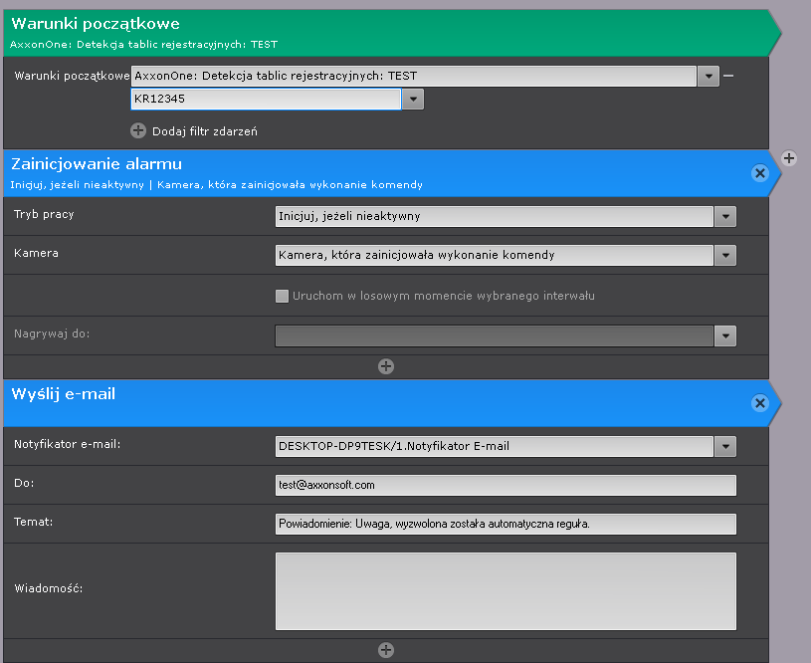Open the Notyfikator e-mail dropdown
This screenshot has width=811, height=663.
[x=725, y=446]
